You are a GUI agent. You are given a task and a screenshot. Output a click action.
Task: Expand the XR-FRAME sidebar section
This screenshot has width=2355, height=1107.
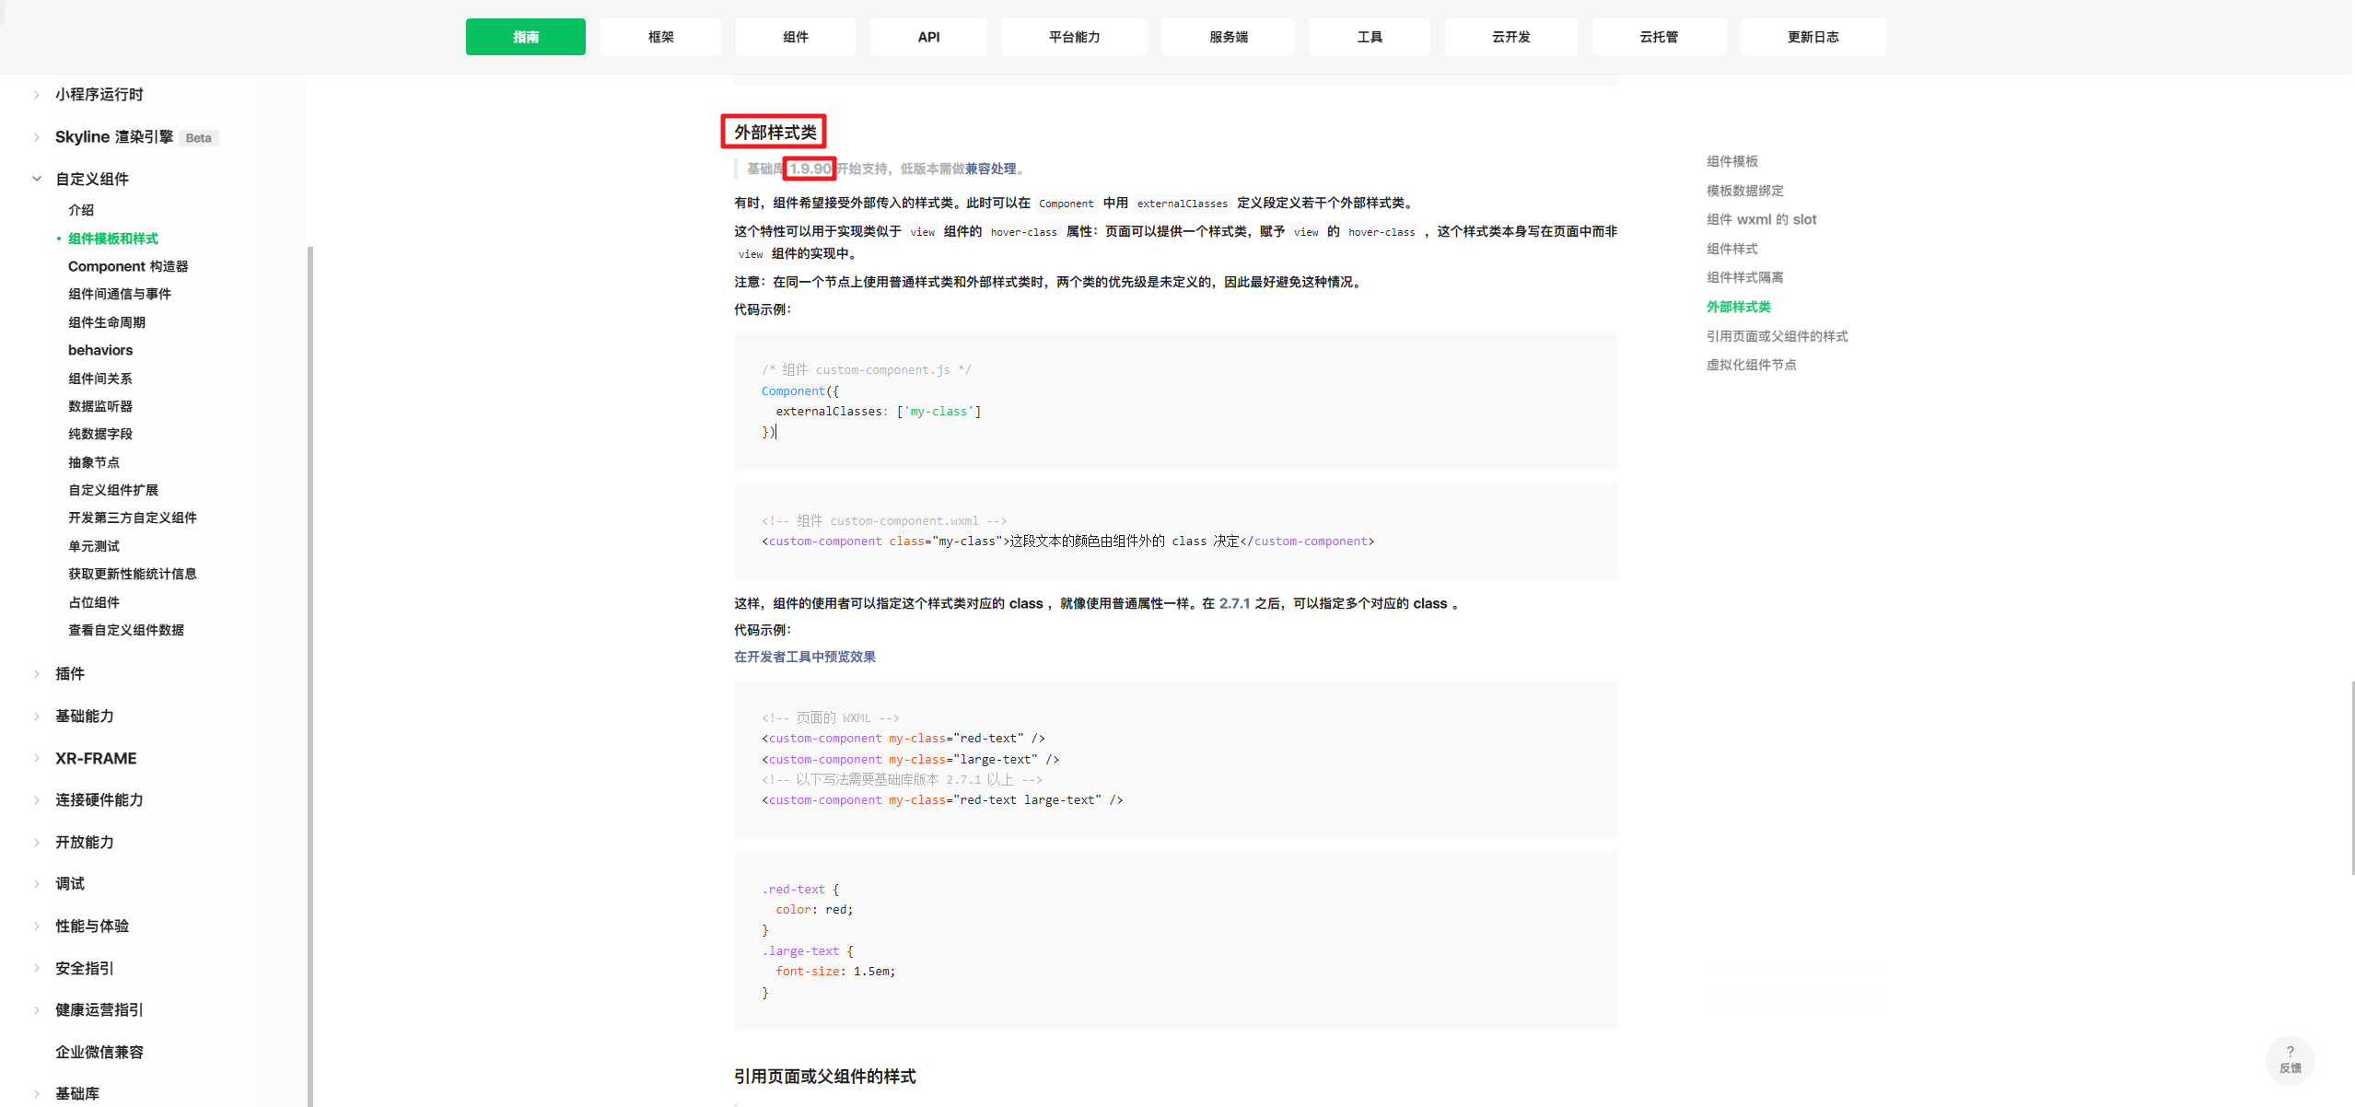(95, 758)
